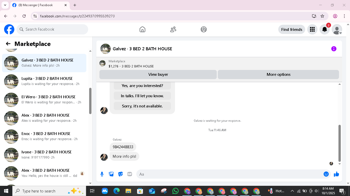Click conversation list scroll down arrow
This screenshot has width=350, height=196.
click(x=90, y=183)
